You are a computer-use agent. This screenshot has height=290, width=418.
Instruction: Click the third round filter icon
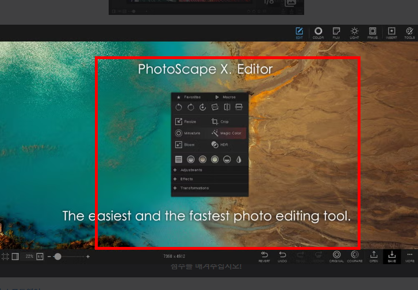tap(214, 159)
